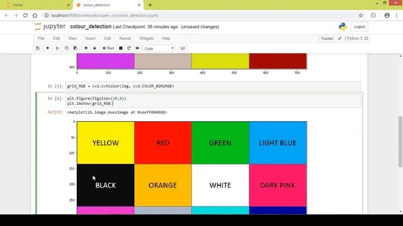Click the WHITE colour swatch
This screenshot has height=226, width=403.
point(220,185)
